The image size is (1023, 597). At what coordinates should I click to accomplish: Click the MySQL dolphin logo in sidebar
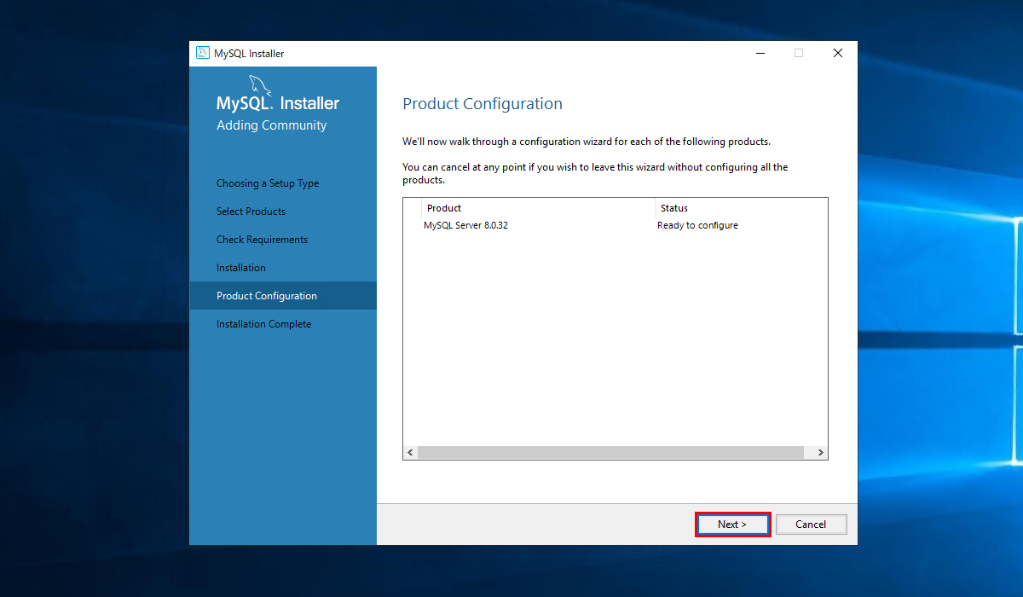[x=259, y=85]
